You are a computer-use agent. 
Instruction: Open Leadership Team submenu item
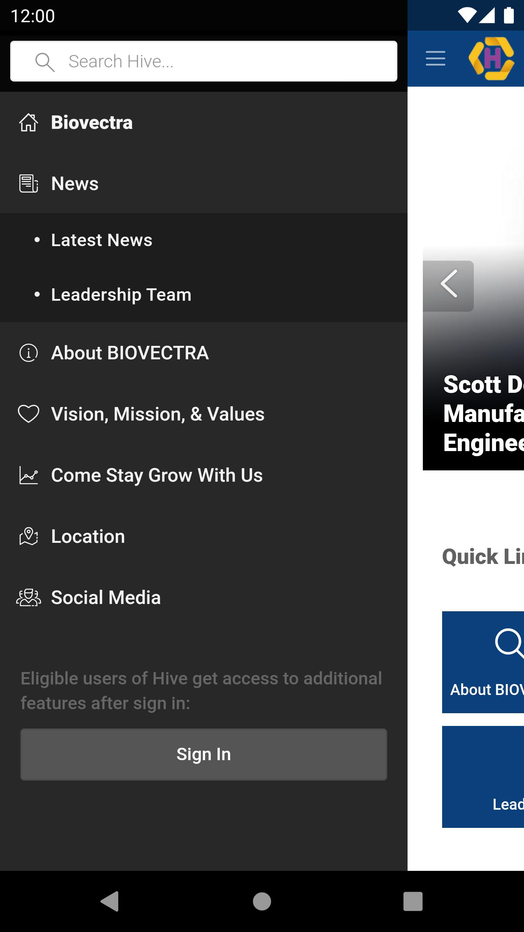pos(204,295)
